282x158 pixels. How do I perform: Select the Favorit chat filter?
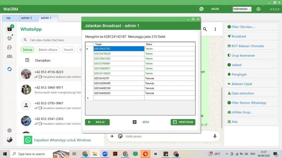pyautogui.click(x=68, y=50)
